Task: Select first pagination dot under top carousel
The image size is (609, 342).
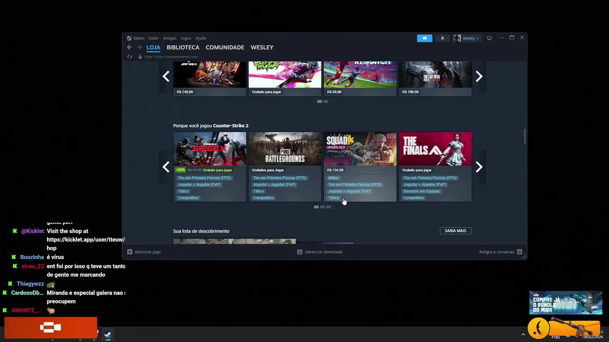Action: [319, 101]
